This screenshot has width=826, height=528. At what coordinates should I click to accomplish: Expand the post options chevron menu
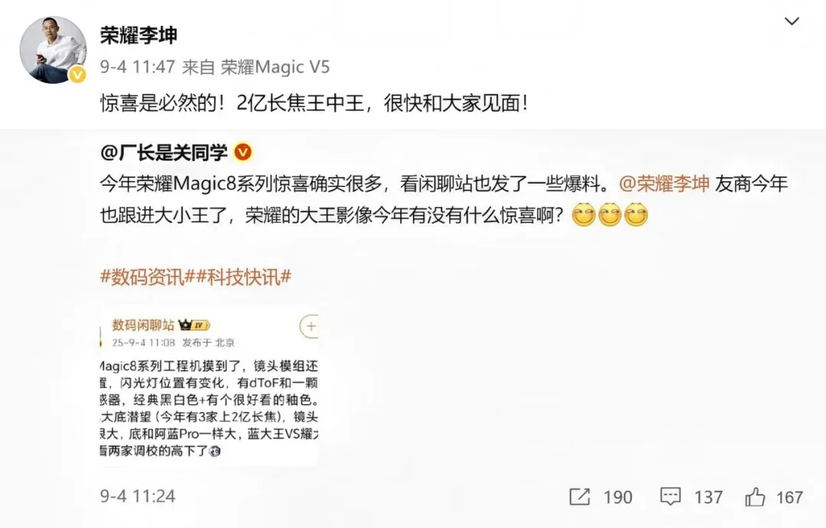click(792, 21)
